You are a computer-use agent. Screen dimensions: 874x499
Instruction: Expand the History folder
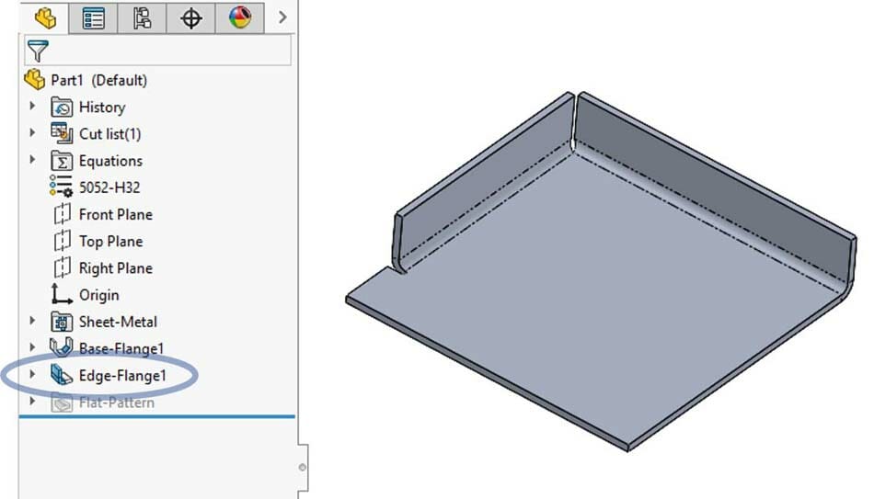coord(32,106)
